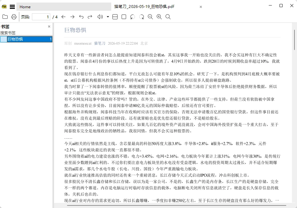The width and height of the screenshot is (297, 208).
Task: Open the read-aloud dropdown arrow
Action: coord(108,17)
